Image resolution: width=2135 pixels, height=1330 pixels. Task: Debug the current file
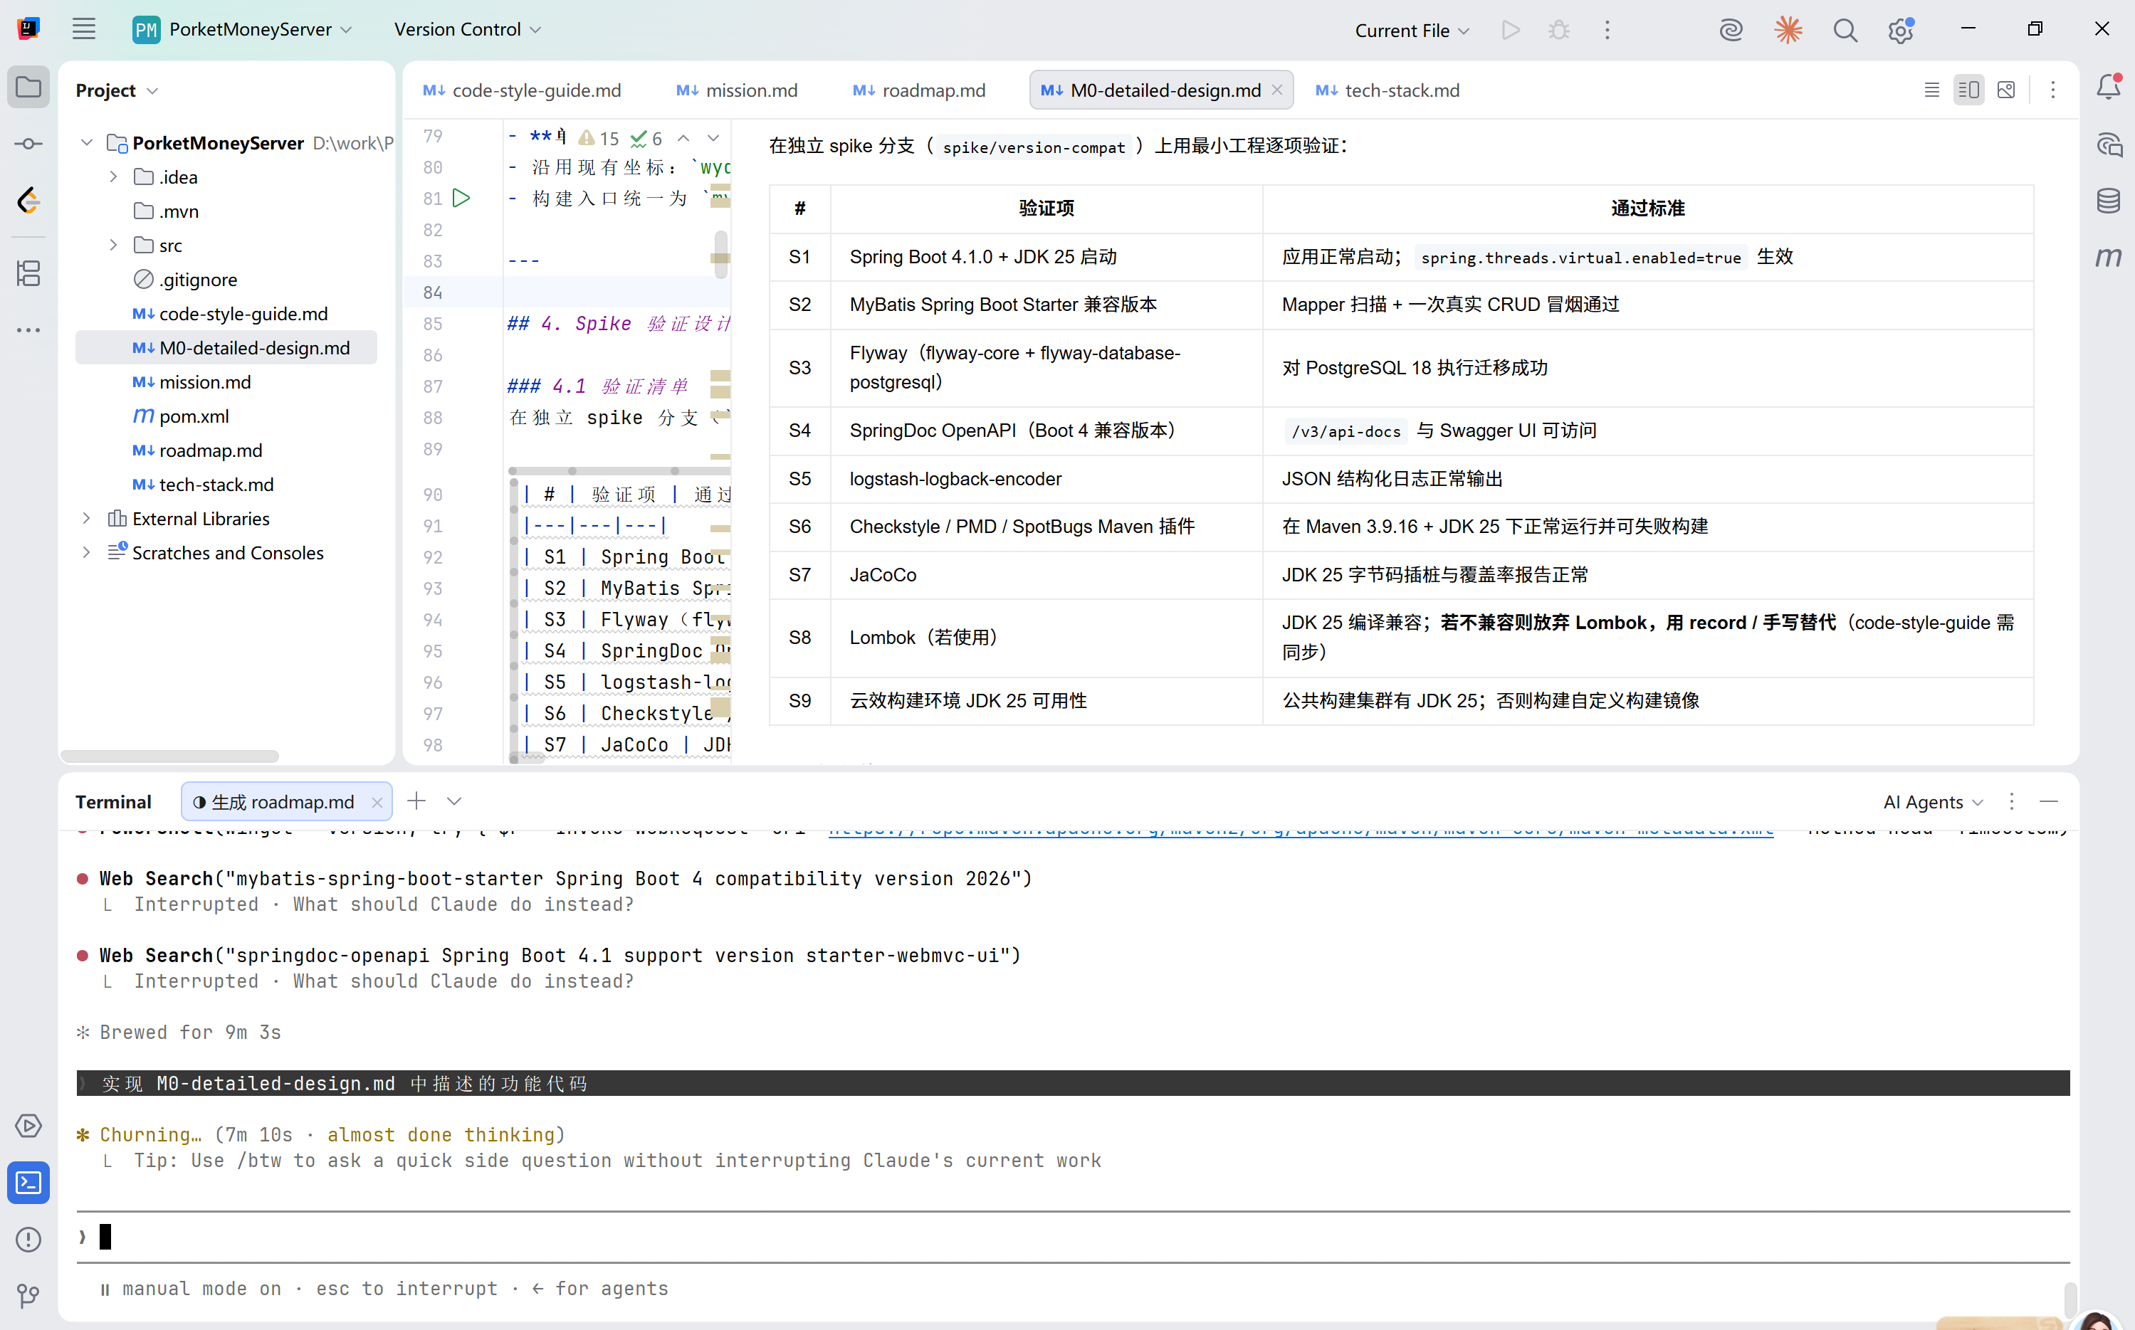[1558, 30]
